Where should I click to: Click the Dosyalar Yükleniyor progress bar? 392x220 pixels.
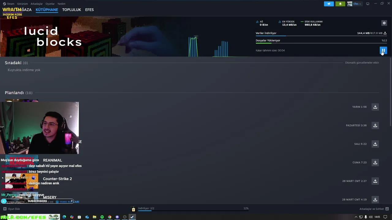tap(321, 43)
